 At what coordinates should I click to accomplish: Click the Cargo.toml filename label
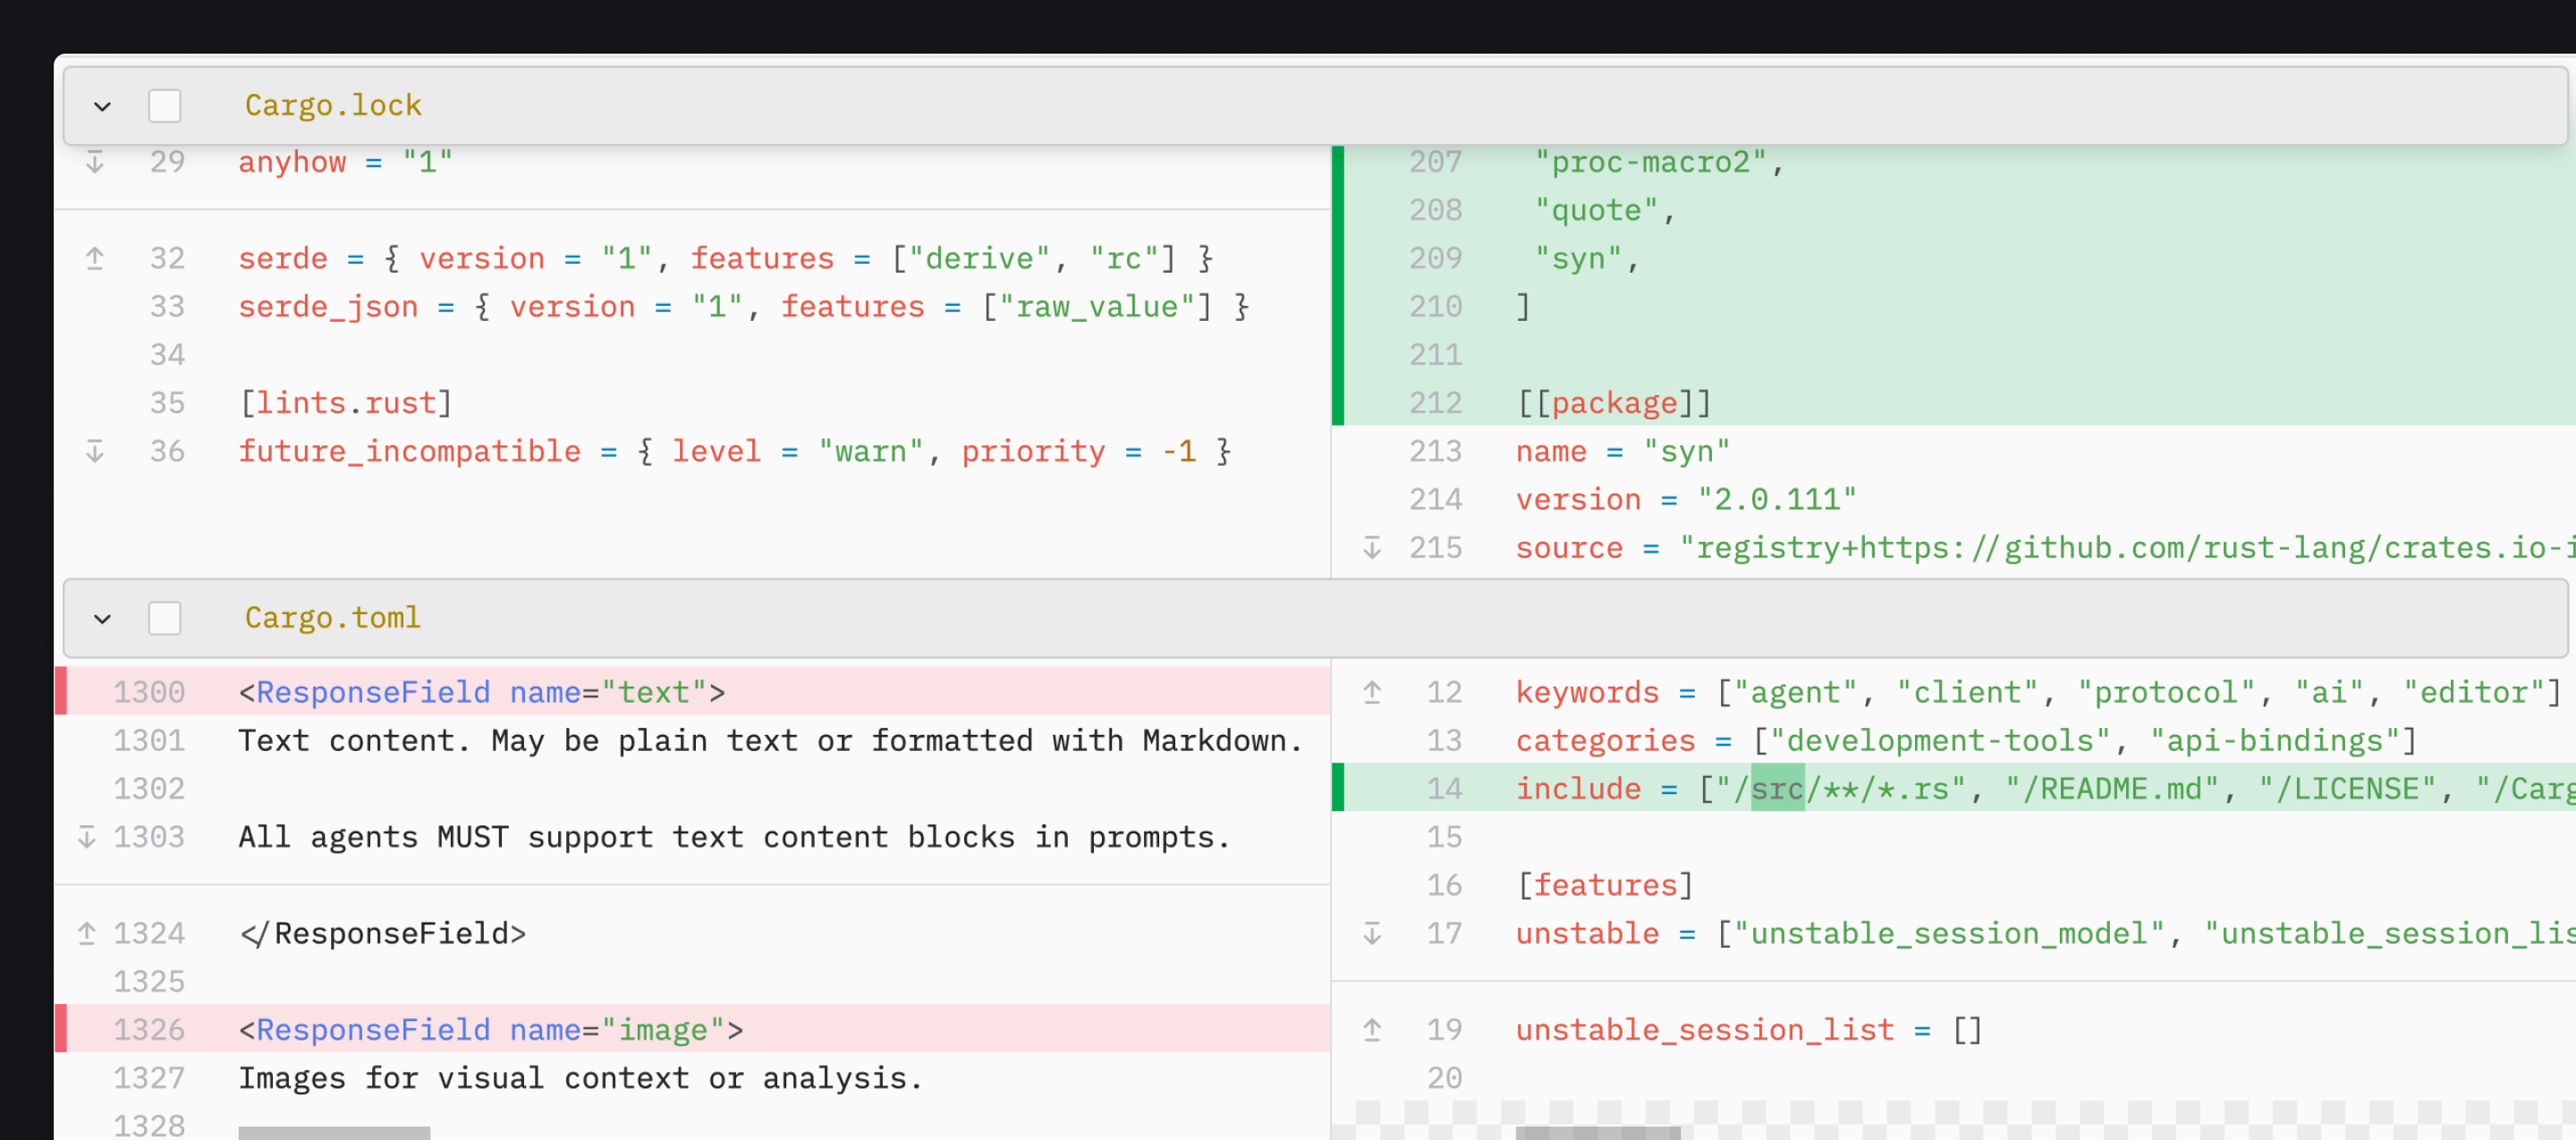pyautogui.click(x=333, y=618)
